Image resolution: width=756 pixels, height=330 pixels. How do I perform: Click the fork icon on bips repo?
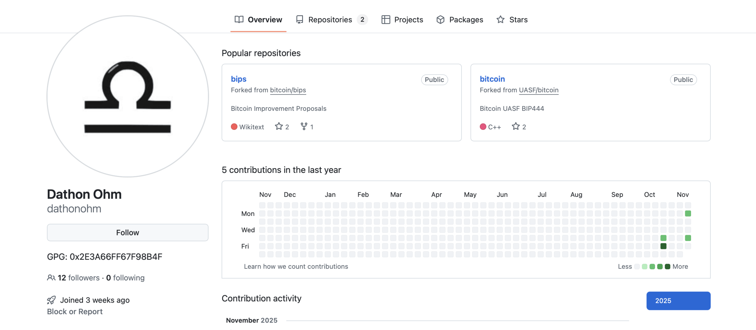pos(304,126)
